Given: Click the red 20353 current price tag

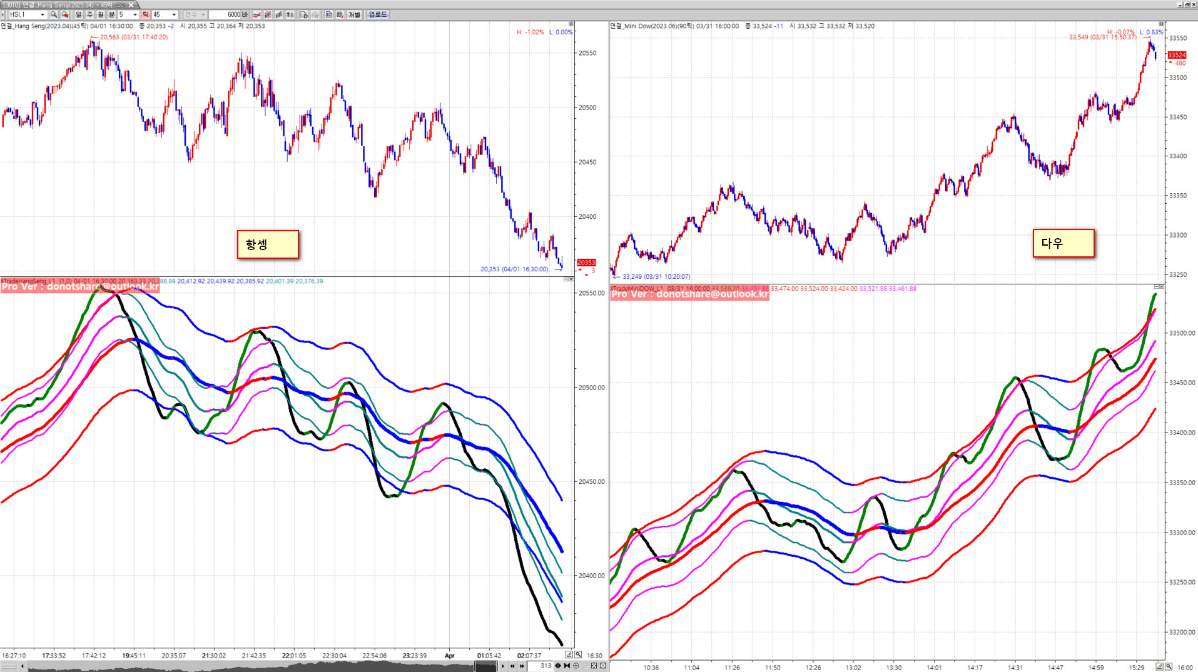Looking at the screenshot, I should (x=586, y=263).
